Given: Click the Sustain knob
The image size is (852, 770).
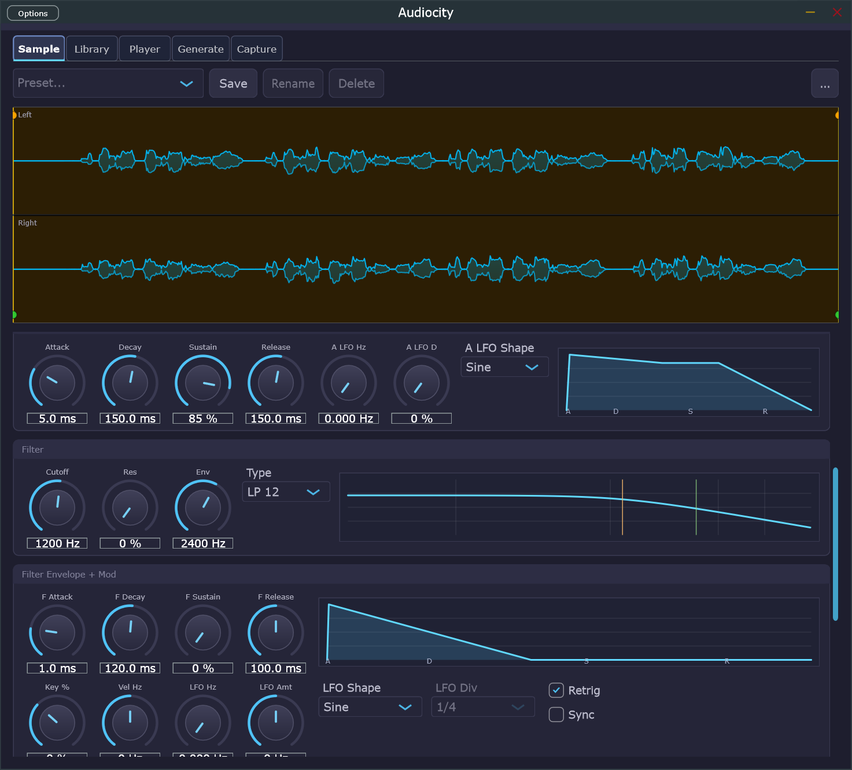Looking at the screenshot, I should (x=203, y=383).
